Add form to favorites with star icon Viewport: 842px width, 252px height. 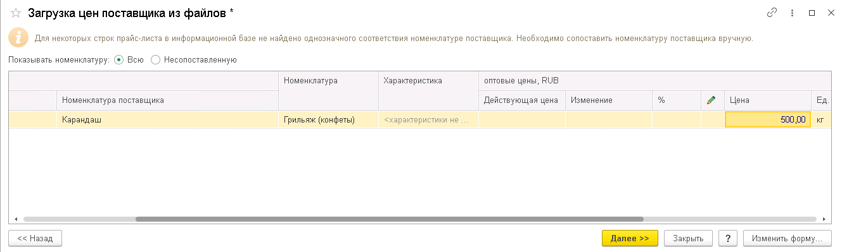[x=16, y=13]
